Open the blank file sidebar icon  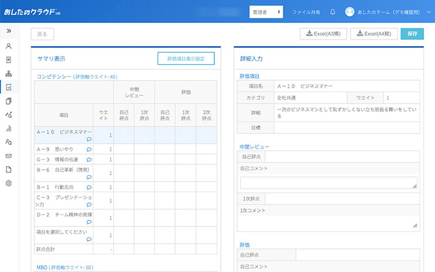click(9, 170)
